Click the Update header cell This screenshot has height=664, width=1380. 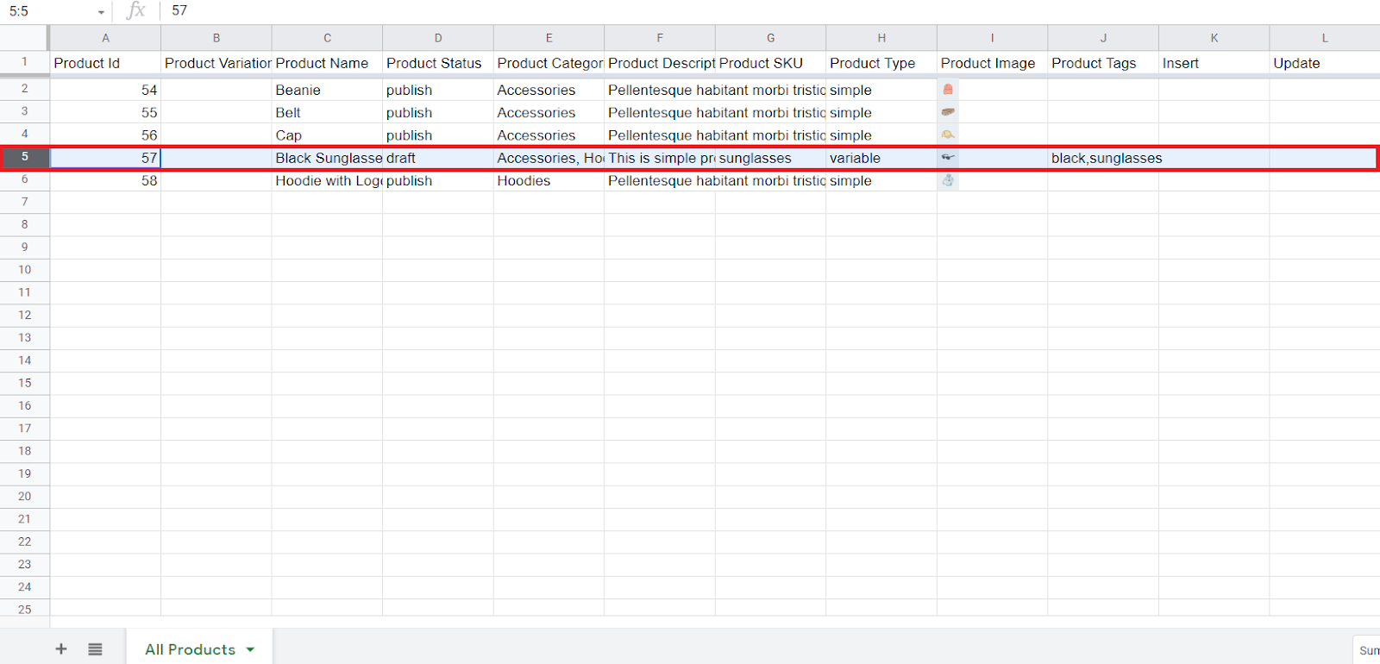click(x=1325, y=63)
